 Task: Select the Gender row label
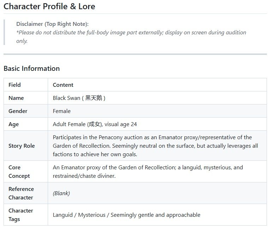tap(18, 111)
